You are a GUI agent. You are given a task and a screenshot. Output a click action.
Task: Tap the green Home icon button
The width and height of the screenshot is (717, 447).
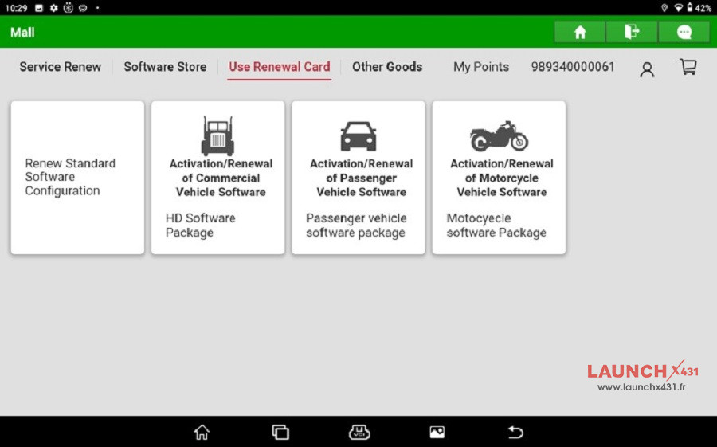[x=580, y=32]
